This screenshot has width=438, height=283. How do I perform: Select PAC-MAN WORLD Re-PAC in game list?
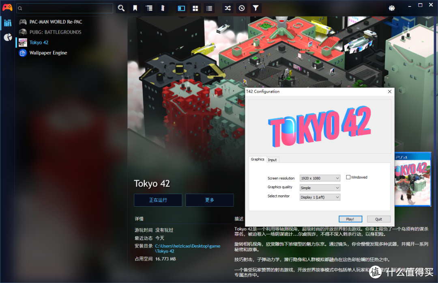tap(56, 22)
